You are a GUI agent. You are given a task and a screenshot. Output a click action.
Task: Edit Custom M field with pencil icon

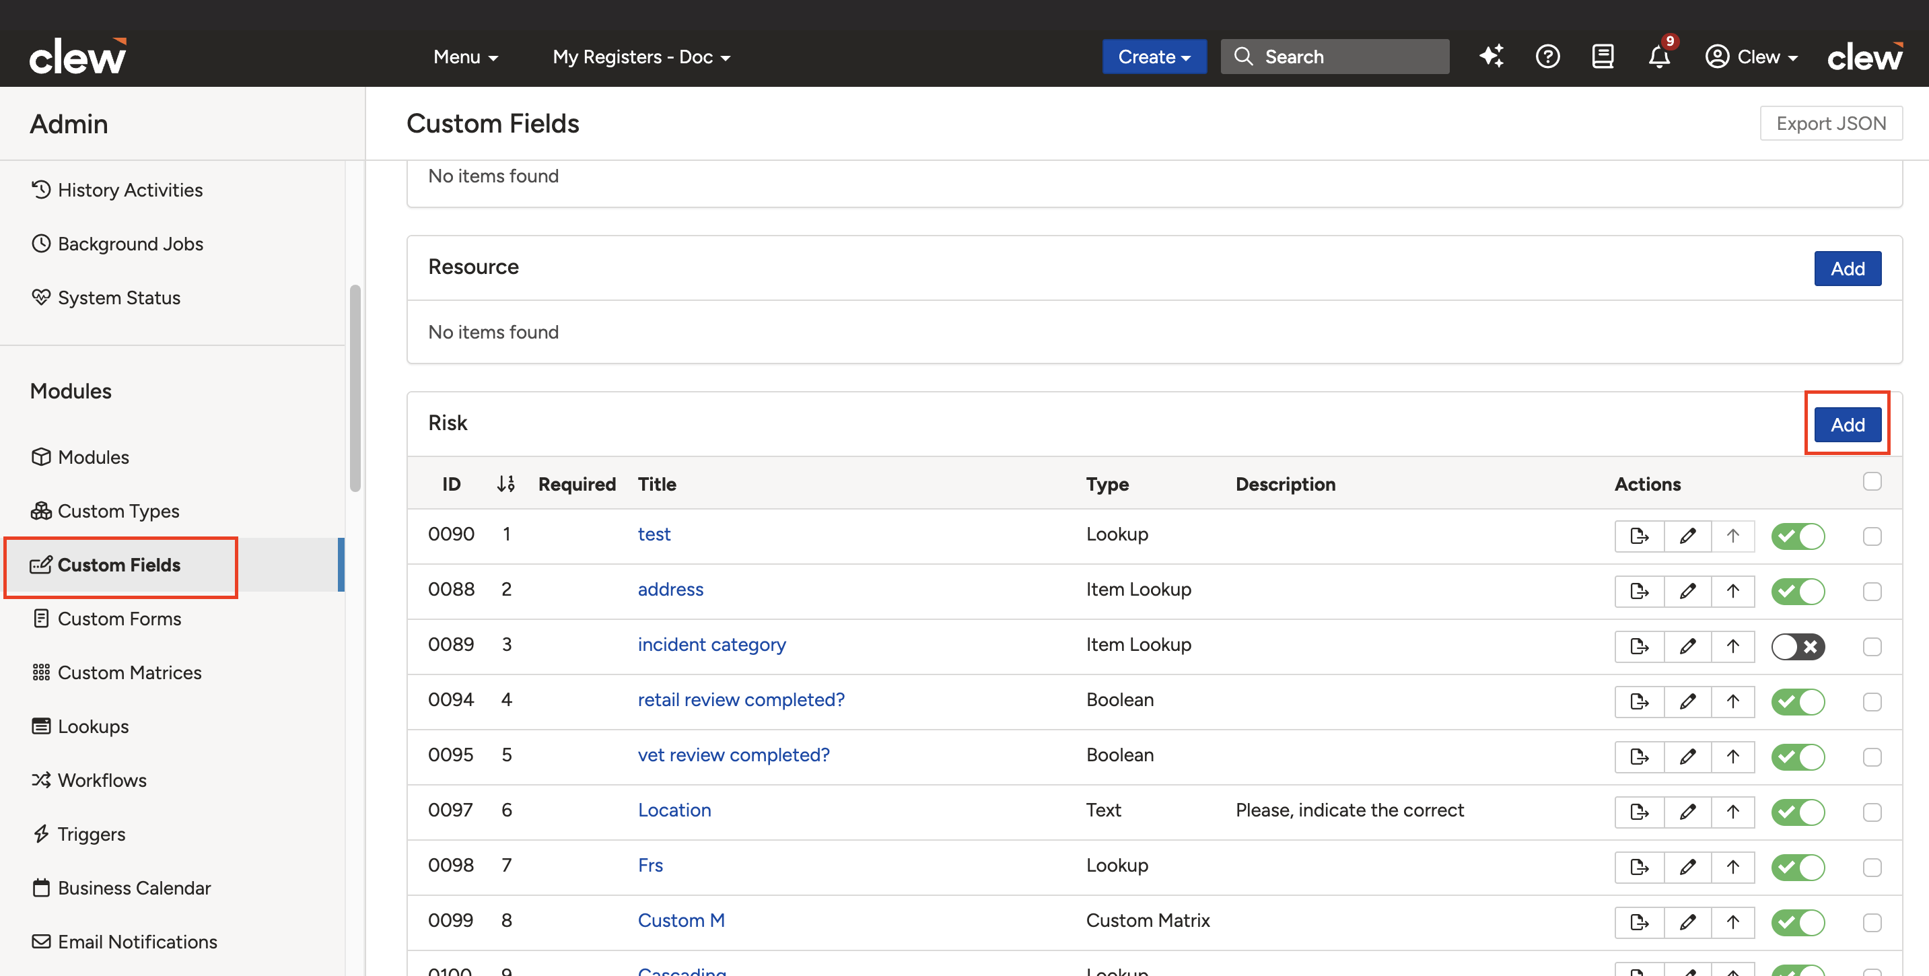click(x=1687, y=923)
